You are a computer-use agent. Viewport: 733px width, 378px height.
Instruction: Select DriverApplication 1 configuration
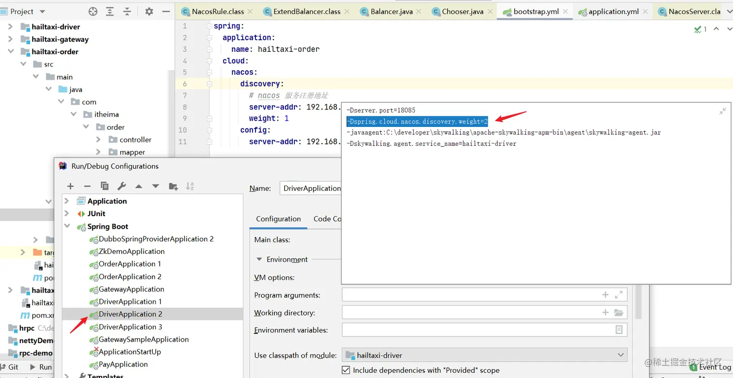click(130, 301)
